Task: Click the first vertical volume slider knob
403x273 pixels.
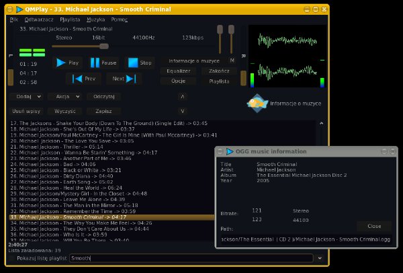Action: (220, 30)
